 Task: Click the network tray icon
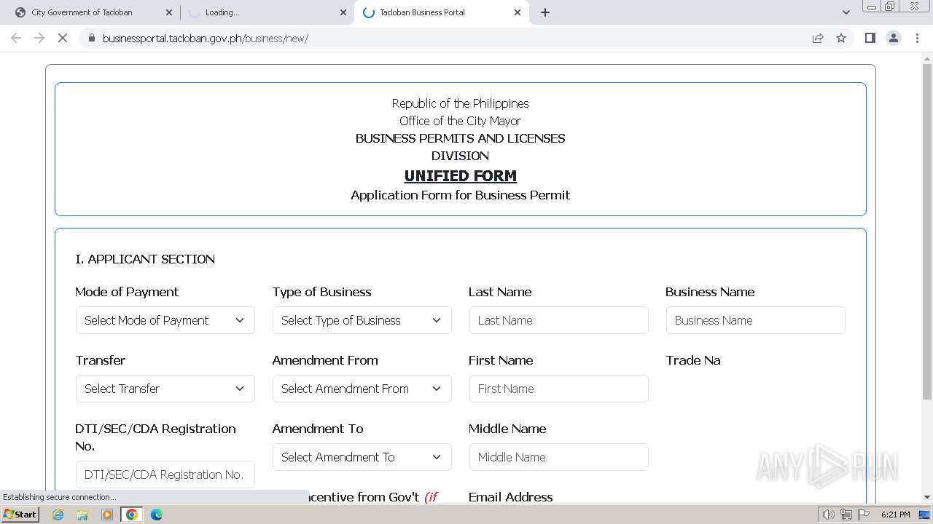846,515
